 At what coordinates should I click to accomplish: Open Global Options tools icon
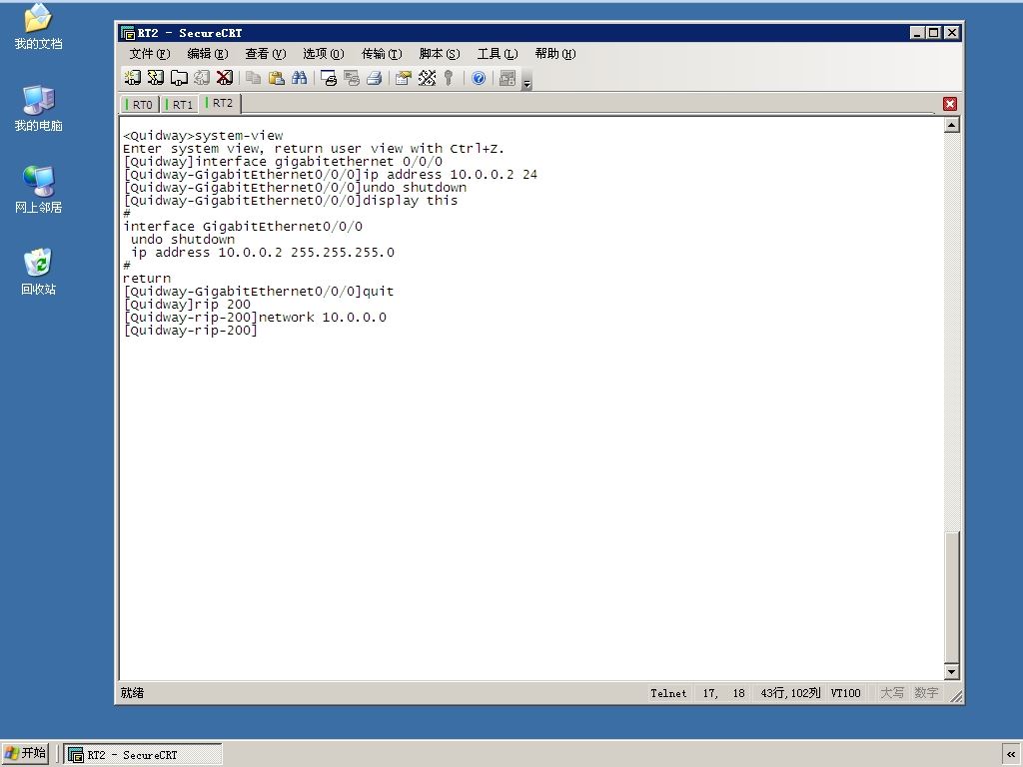(x=427, y=78)
